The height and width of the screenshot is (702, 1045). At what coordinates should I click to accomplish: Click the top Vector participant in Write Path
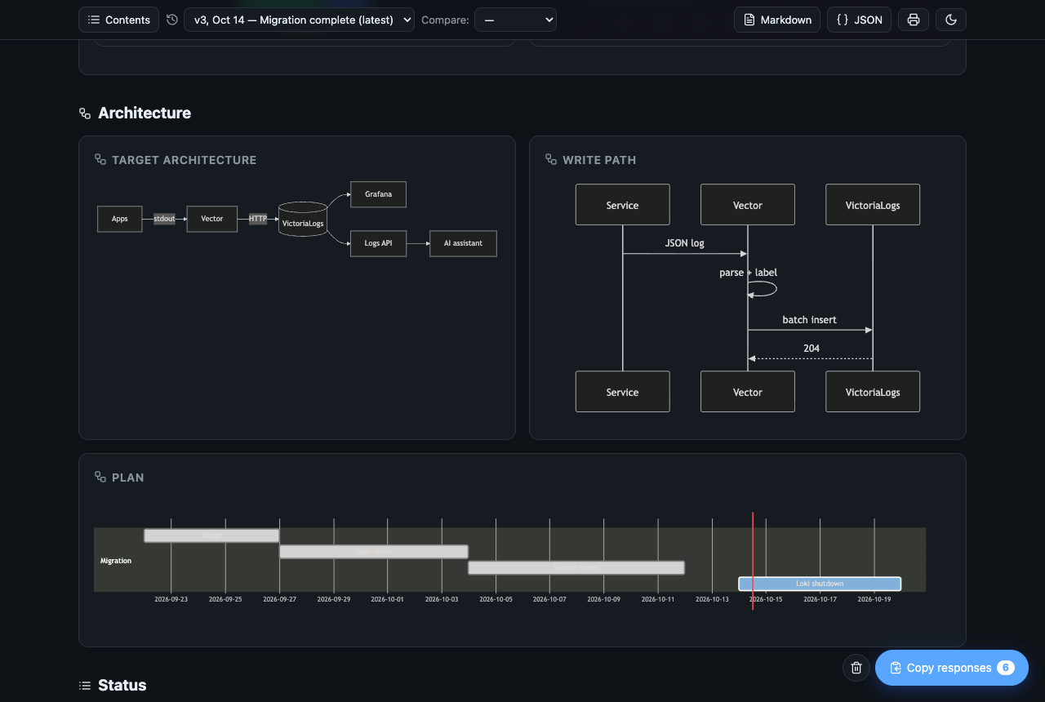(x=748, y=205)
